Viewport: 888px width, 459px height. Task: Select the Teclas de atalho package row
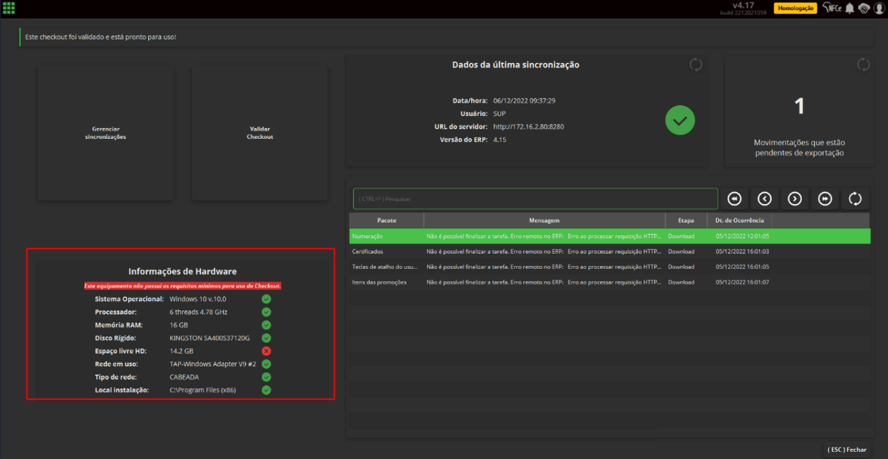tap(610, 267)
